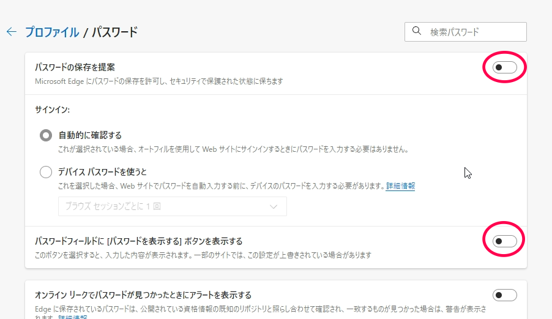The image size is (552, 319).
Task: Click the chevron arrow of the session dropdown
Action: (274, 207)
